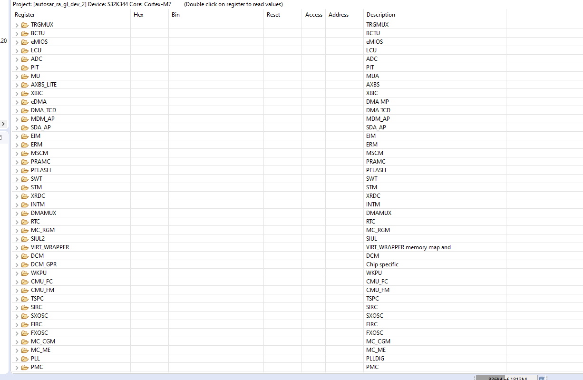Click the SWT register folder icon
583x380 pixels.
point(25,178)
